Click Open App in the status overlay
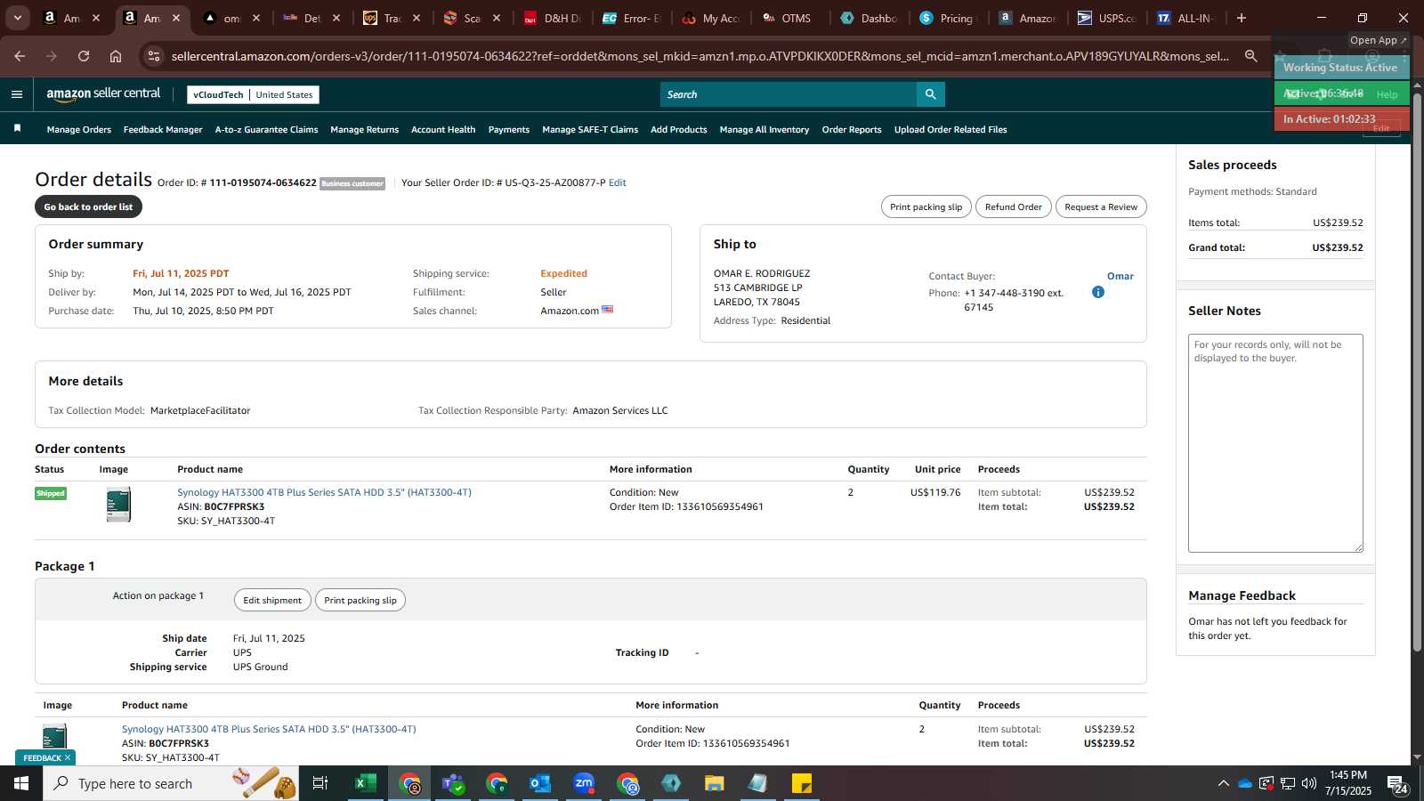Screen dimensions: 1424x801 (x=1378, y=40)
